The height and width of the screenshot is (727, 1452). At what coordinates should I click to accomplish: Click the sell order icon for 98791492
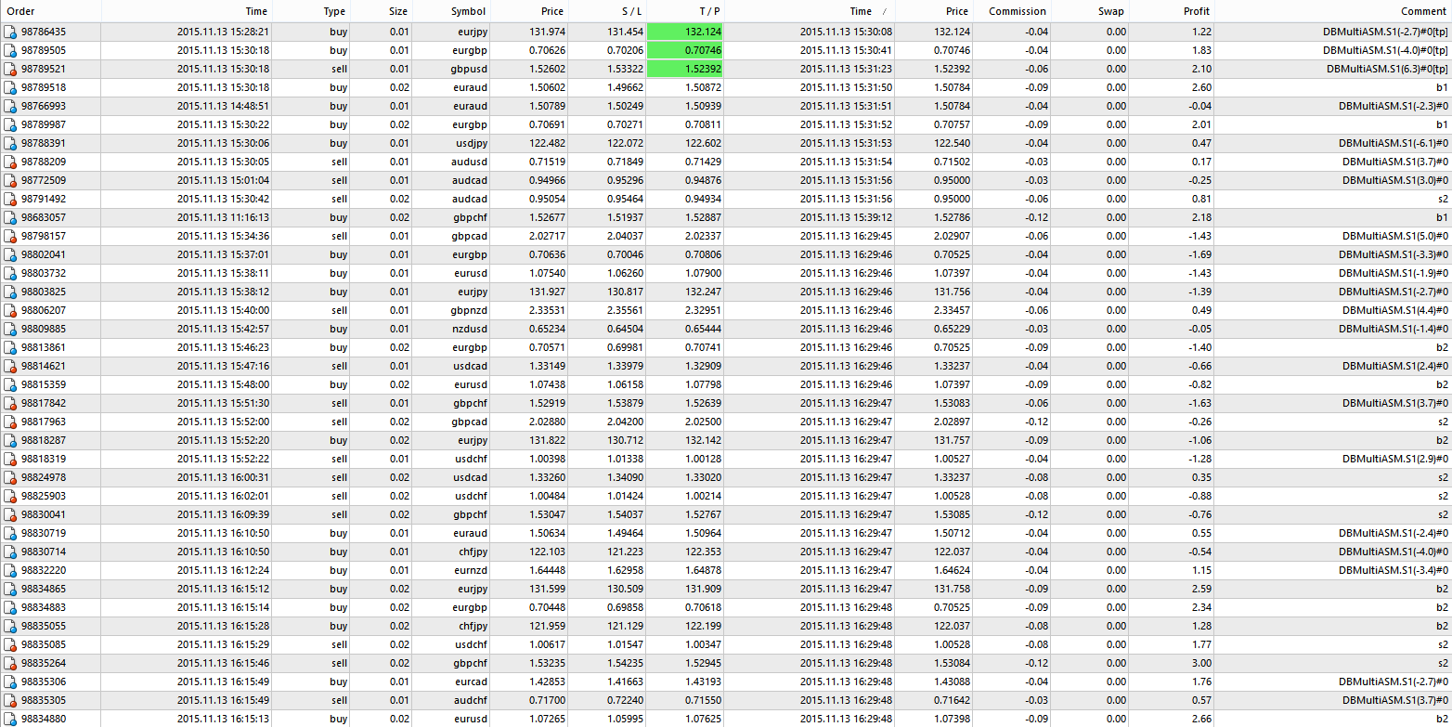(x=10, y=199)
